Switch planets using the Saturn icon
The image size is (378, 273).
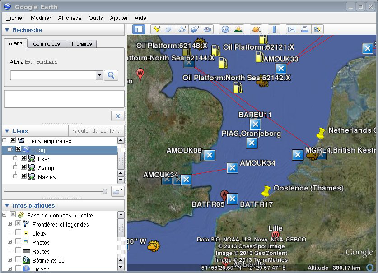point(256,29)
